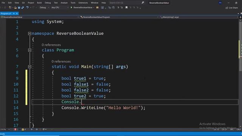The height and width of the screenshot is (136, 242).
Task: Click the search magnifier icon
Action: (143, 3)
